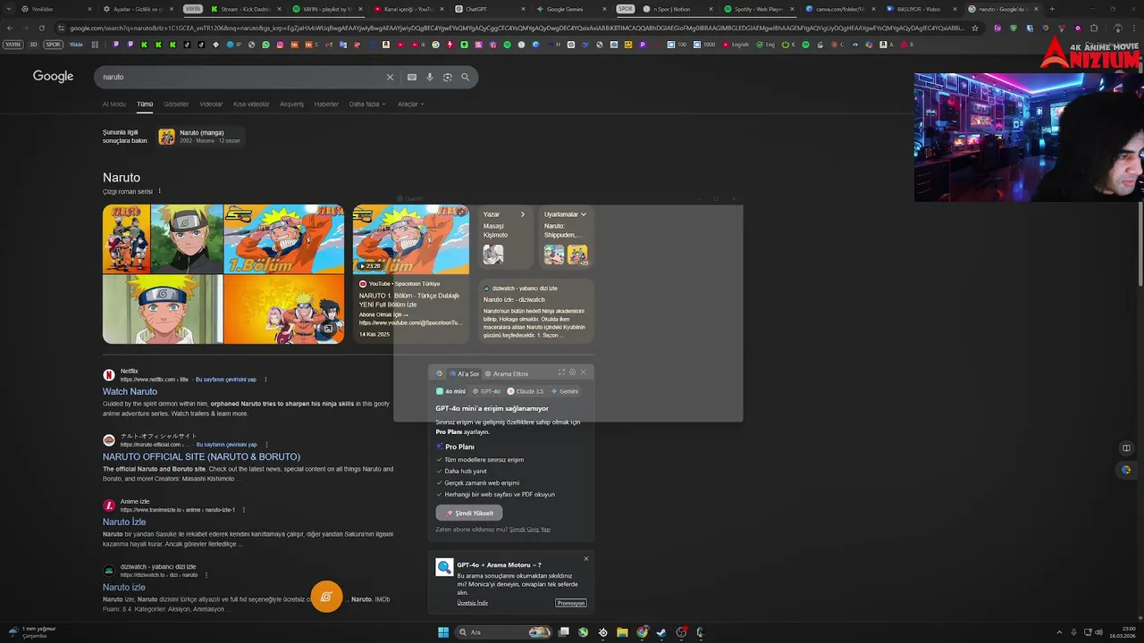Open NARUTO OFFICIAL SITE (NARUTO & BORUTO) link
The width and height of the screenshot is (1144, 643).
201,456
